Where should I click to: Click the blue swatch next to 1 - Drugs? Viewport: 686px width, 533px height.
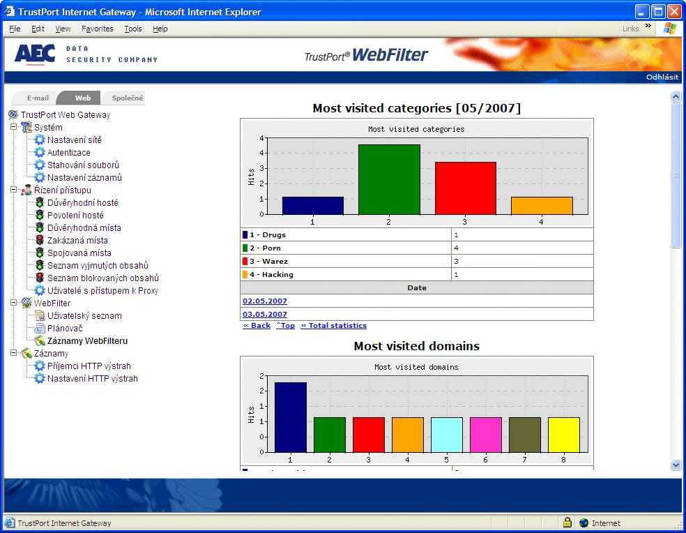245,234
